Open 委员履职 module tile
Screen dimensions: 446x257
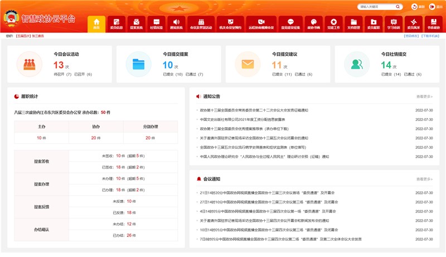[x=374, y=24]
